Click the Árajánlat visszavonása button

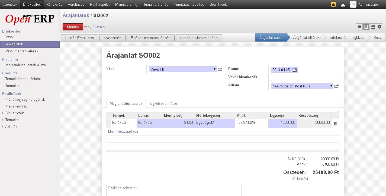(x=199, y=38)
